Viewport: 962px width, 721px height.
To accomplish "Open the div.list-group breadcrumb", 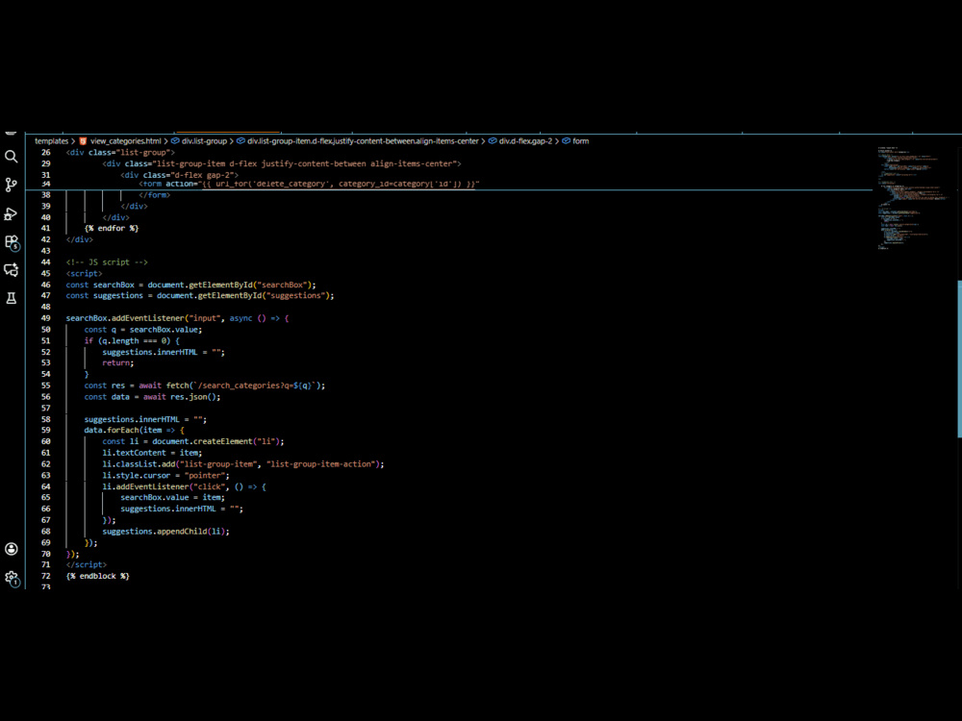I will (x=204, y=141).
